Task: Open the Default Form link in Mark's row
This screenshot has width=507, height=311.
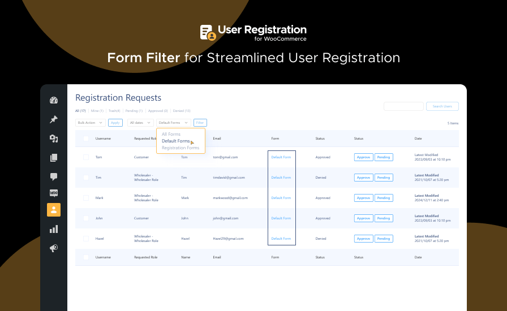Action: [x=281, y=198]
